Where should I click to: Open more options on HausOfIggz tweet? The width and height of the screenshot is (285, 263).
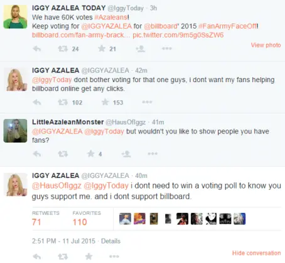click(153, 154)
